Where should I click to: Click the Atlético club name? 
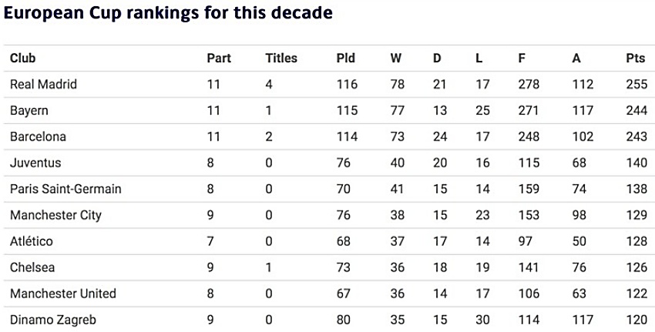tap(32, 241)
